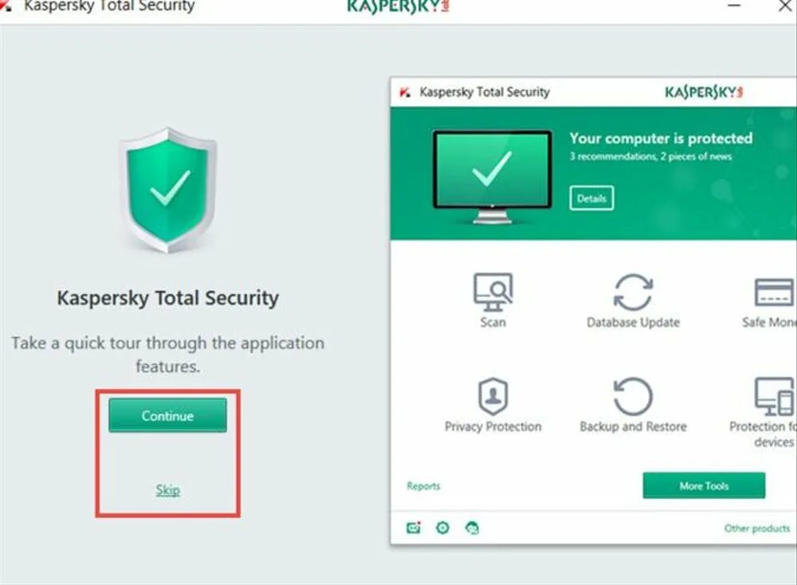Click the Scan icon

(x=493, y=292)
